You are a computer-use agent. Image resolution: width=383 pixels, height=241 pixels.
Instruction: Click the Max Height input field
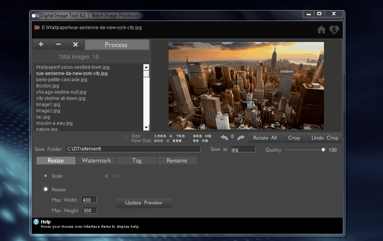click(90, 210)
